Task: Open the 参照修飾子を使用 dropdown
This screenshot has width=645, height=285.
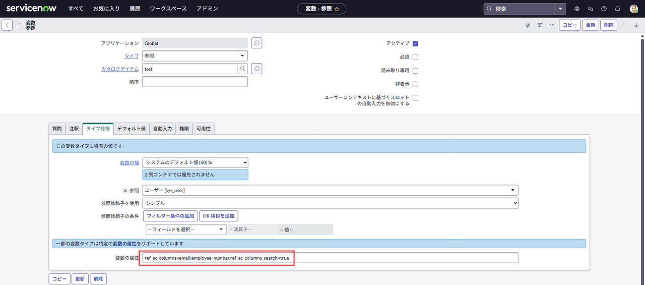Action: tap(330, 203)
